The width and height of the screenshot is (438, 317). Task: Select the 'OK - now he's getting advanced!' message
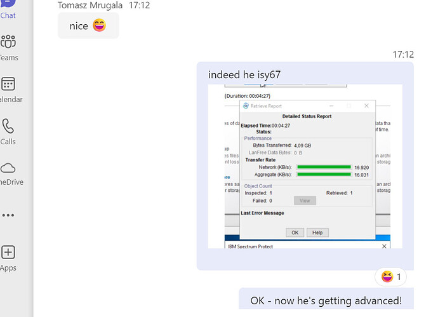pyautogui.click(x=326, y=300)
